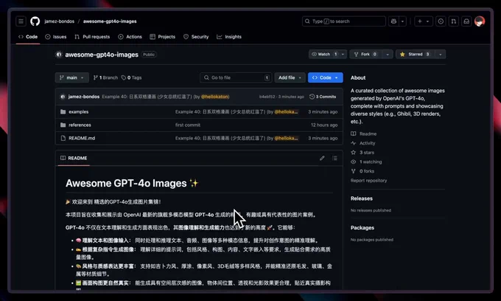
Task: Click jamez-bondos in latest commit row
Action: [x=84, y=97]
